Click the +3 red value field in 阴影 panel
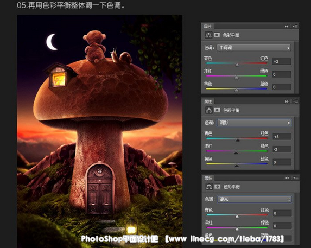The image size is (311, 248). (282, 137)
